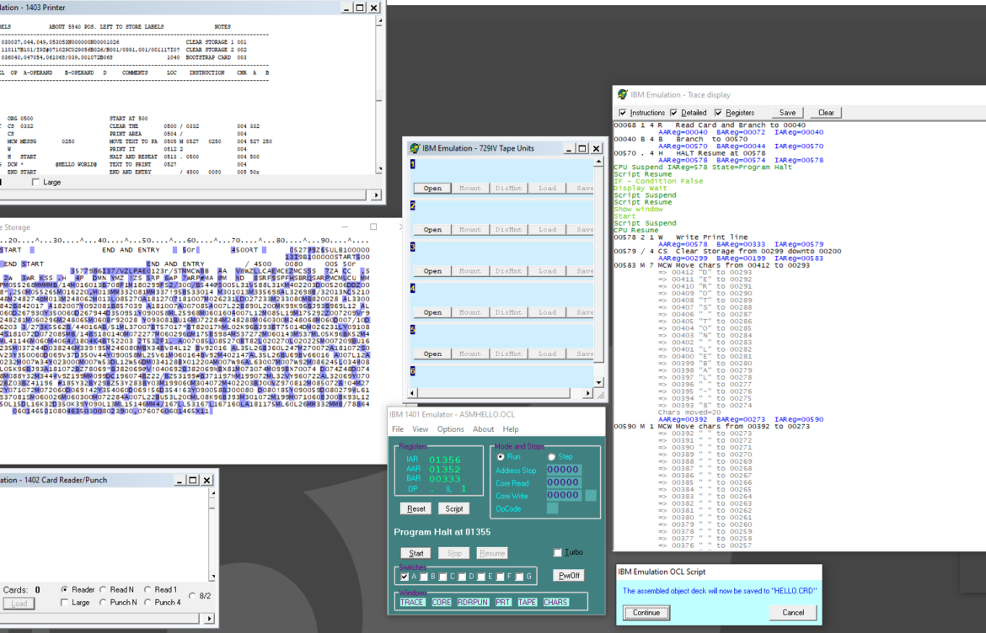Check sense switch B
The image size is (986, 633).
tap(424, 577)
